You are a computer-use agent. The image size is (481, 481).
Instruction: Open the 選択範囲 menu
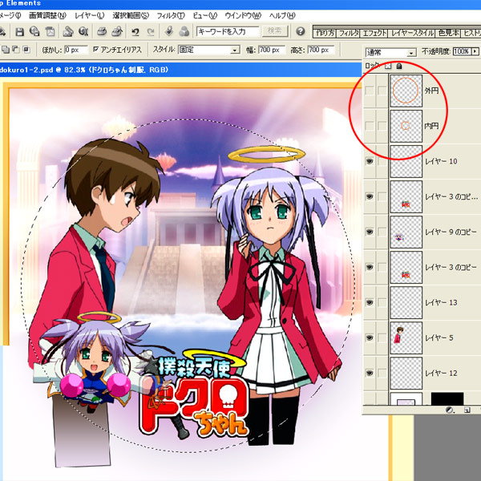[x=131, y=15]
